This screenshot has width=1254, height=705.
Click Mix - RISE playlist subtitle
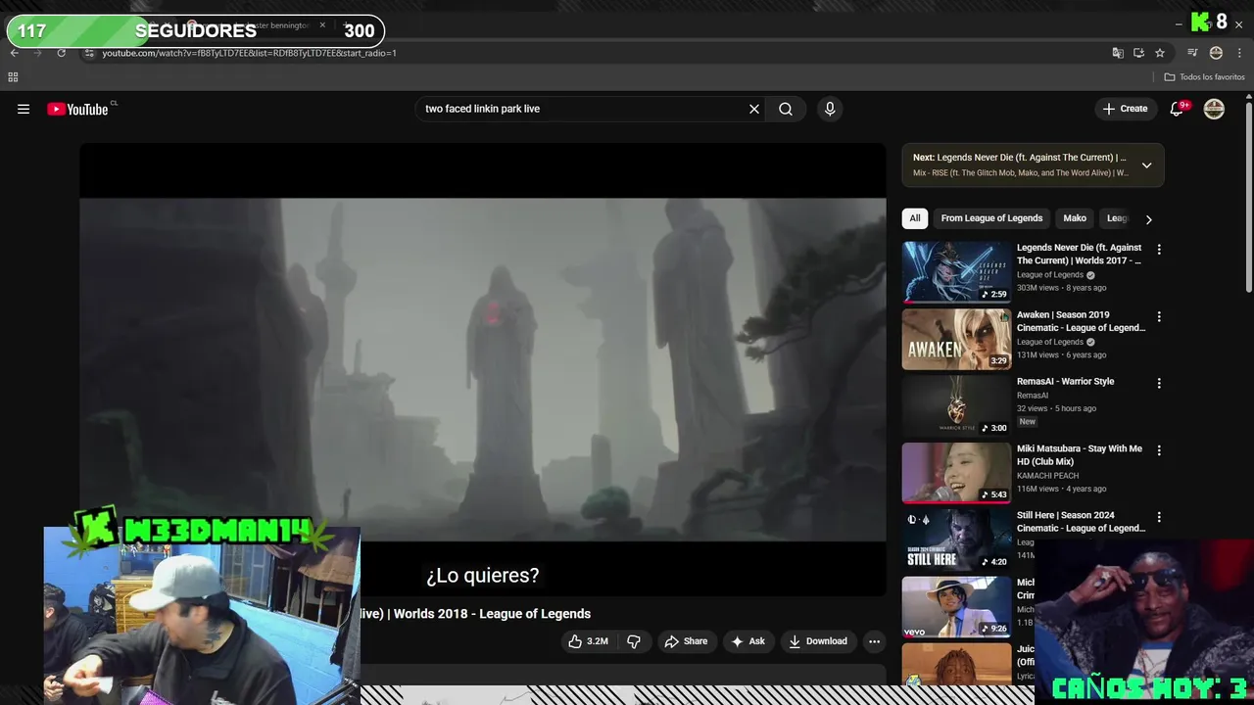1021,173
